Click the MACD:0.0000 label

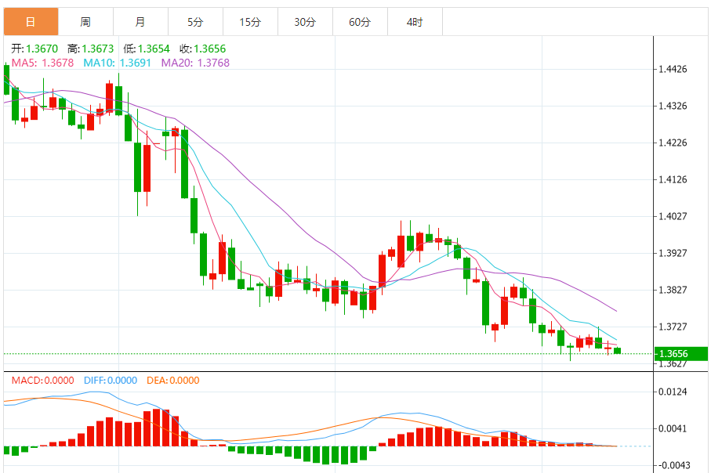(42, 381)
